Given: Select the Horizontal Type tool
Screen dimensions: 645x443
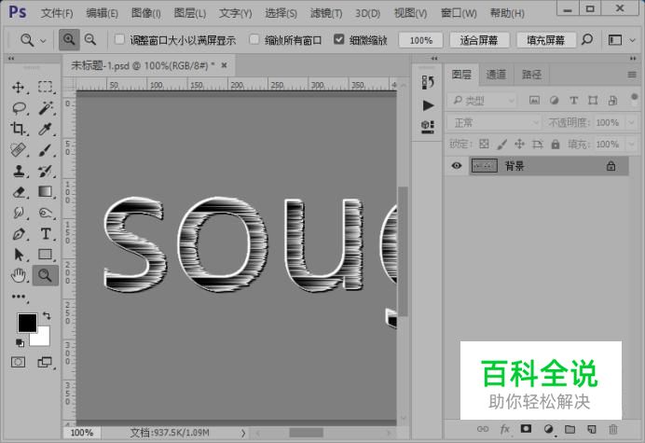Looking at the screenshot, I should [46, 234].
